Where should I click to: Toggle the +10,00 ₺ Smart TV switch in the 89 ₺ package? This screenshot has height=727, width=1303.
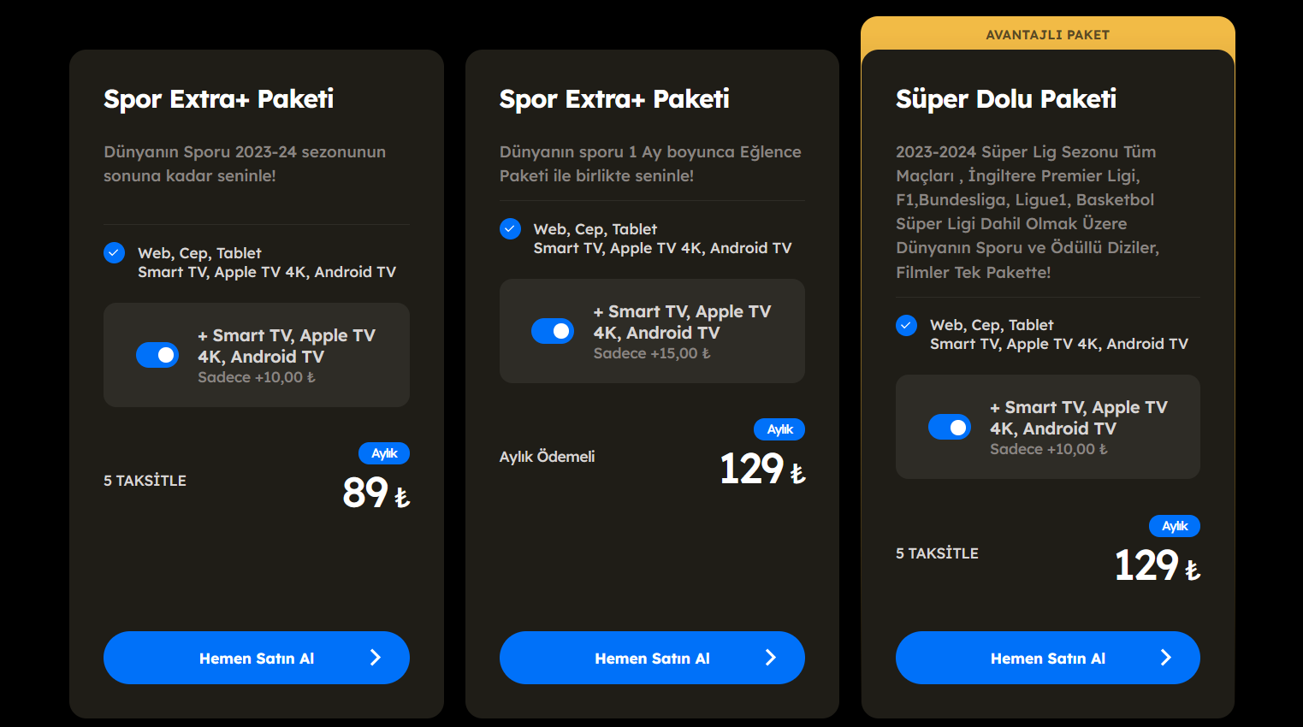[x=157, y=355]
